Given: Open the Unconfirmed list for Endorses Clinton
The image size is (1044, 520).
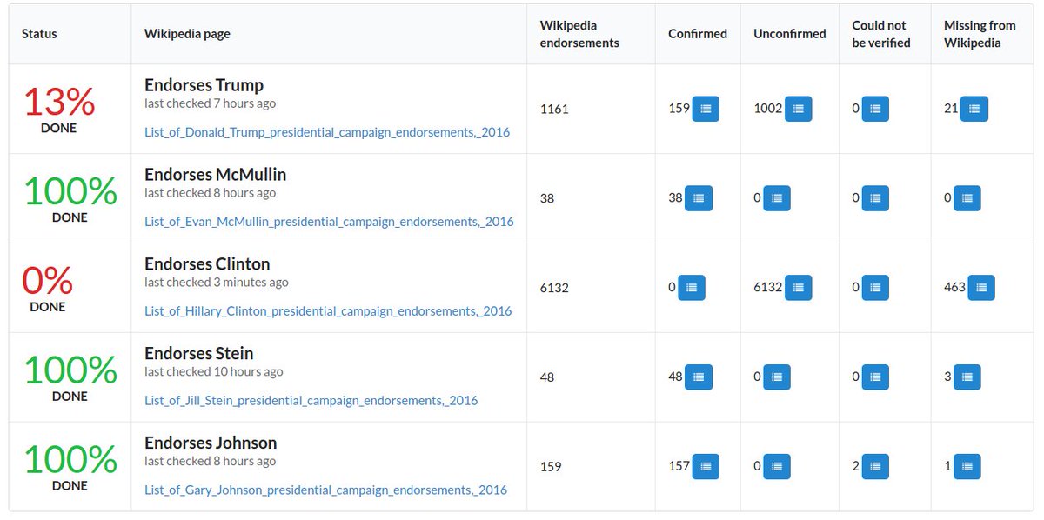Looking at the screenshot, I should 799,288.
